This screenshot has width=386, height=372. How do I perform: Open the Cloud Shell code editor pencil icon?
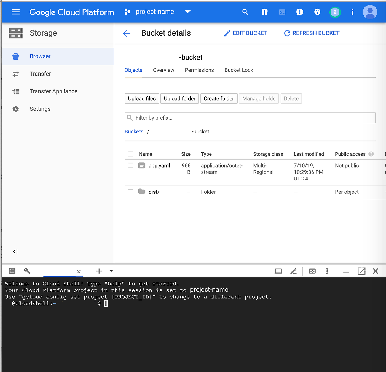[x=293, y=271]
